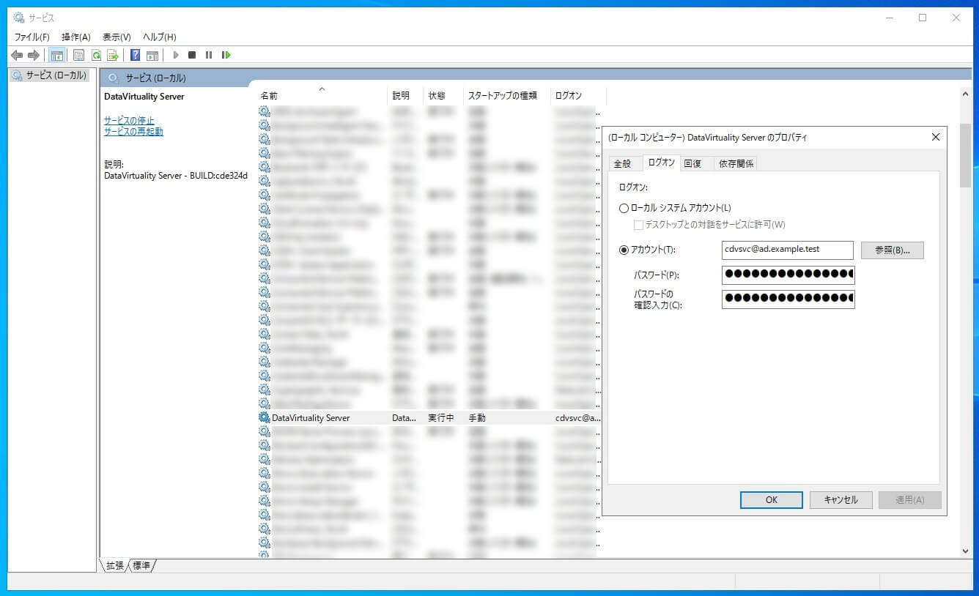
Task: Sort by スタートアップの種類 column header
Action: [x=506, y=95]
